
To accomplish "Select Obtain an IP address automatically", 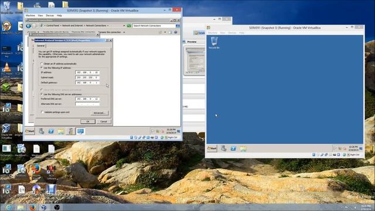I will point(59,64).
